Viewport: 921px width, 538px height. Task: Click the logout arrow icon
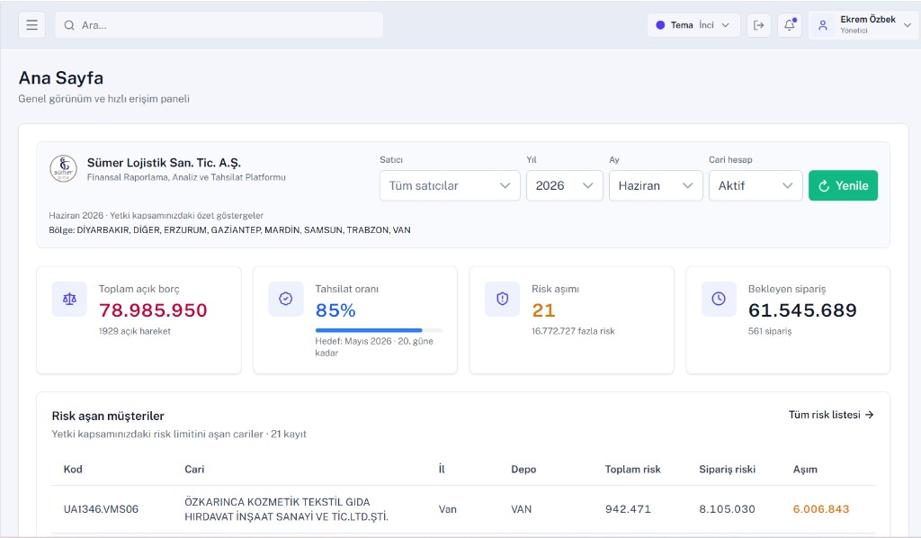click(x=759, y=25)
